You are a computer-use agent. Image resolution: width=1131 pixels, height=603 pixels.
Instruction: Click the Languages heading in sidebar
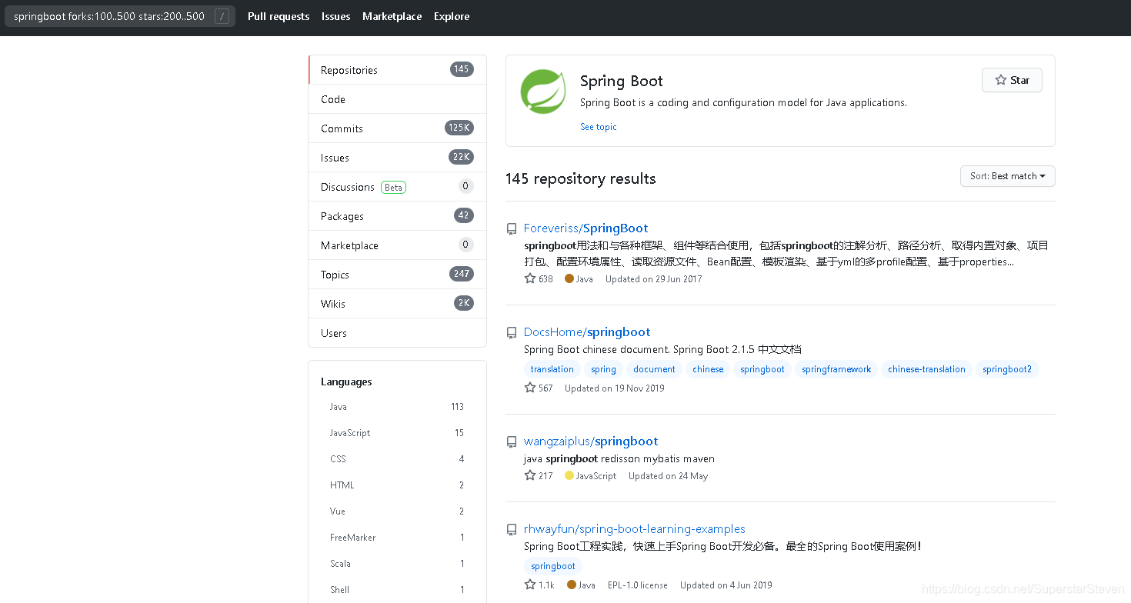click(x=346, y=381)
